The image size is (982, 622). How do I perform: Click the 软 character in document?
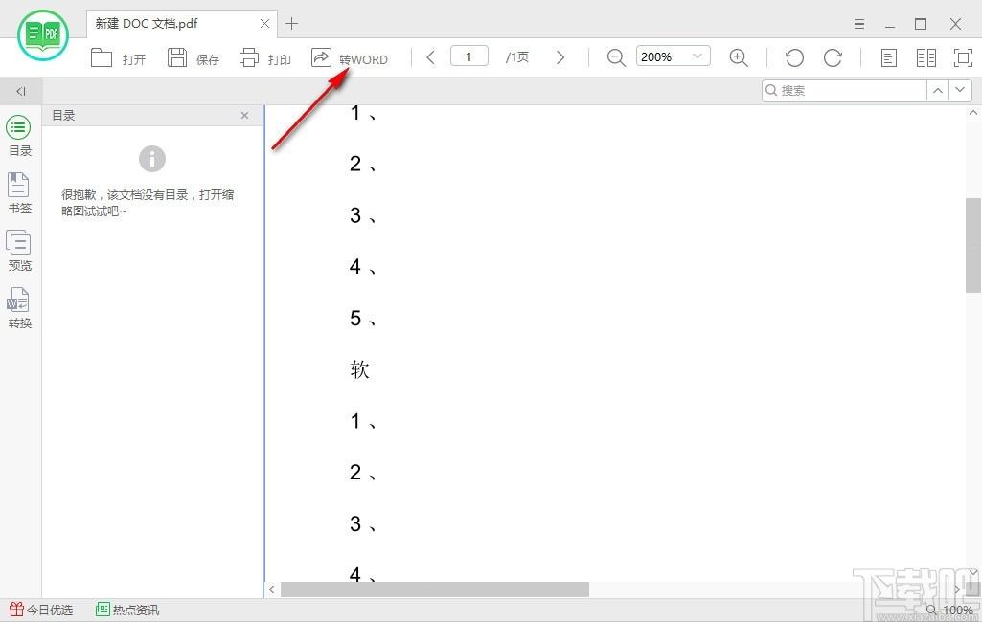[359, 369]
